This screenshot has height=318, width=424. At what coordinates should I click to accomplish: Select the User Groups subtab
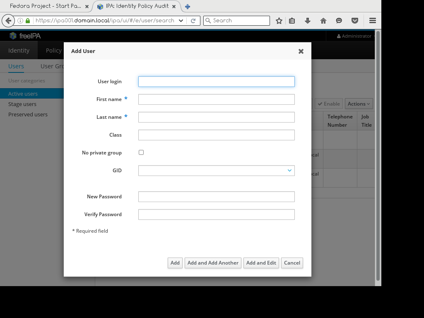[x=52, y=66]
